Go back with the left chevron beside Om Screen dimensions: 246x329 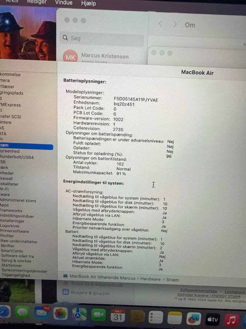coord(160,23)
